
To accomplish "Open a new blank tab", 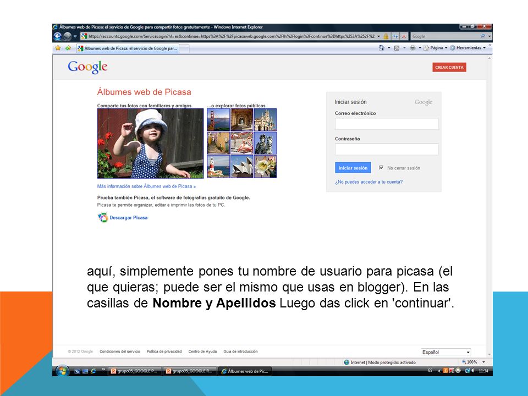I will tap(184, 49).
